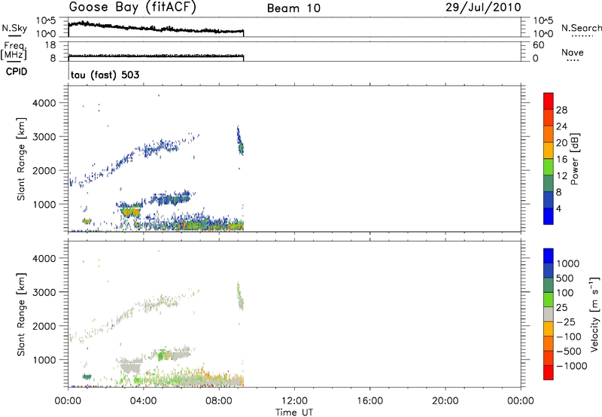Viewport: 602px width, 417px height.
Task: Click the yellow 16-20 dB Power swatch
Action: coord(549,150)
